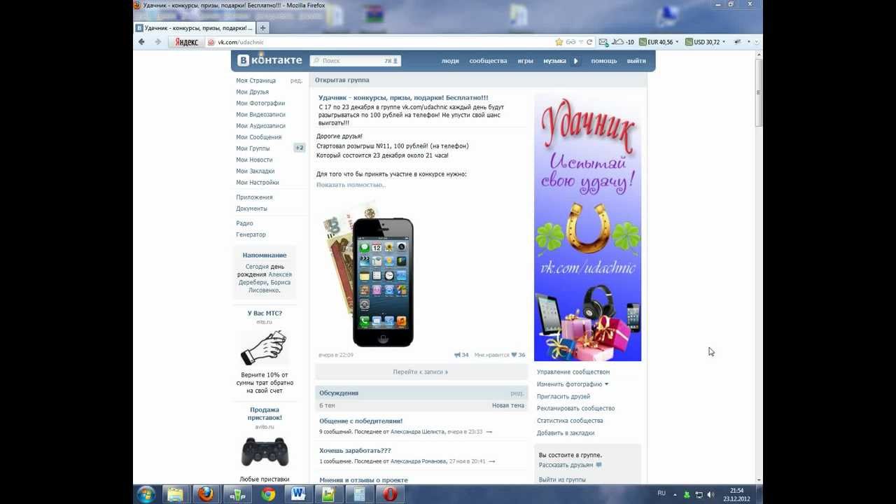The width and height of the screenshot is (896, 504).
Task: Click Новая тема to create a topic
Action: (x=508, y=405)
